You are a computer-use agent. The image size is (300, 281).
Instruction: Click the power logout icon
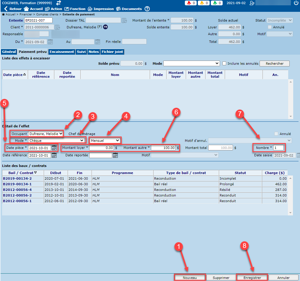(296, 3)
